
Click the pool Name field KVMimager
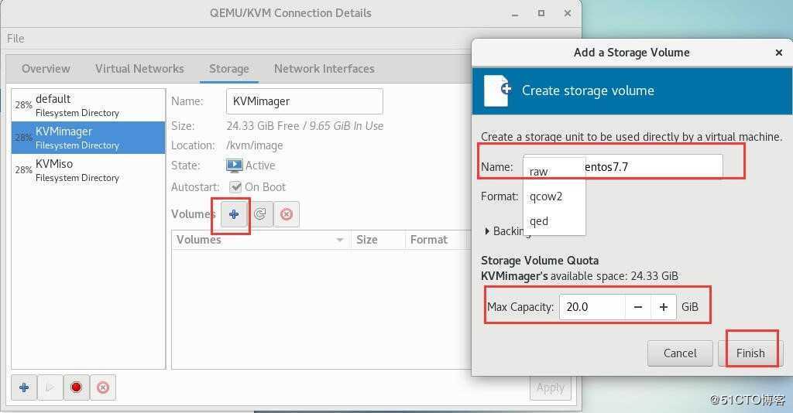[x=304, y=101]
